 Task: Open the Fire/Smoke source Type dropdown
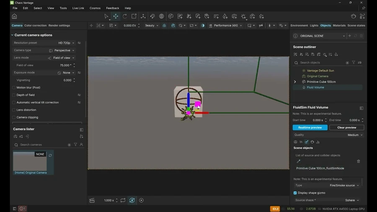[x=344, y=185]
